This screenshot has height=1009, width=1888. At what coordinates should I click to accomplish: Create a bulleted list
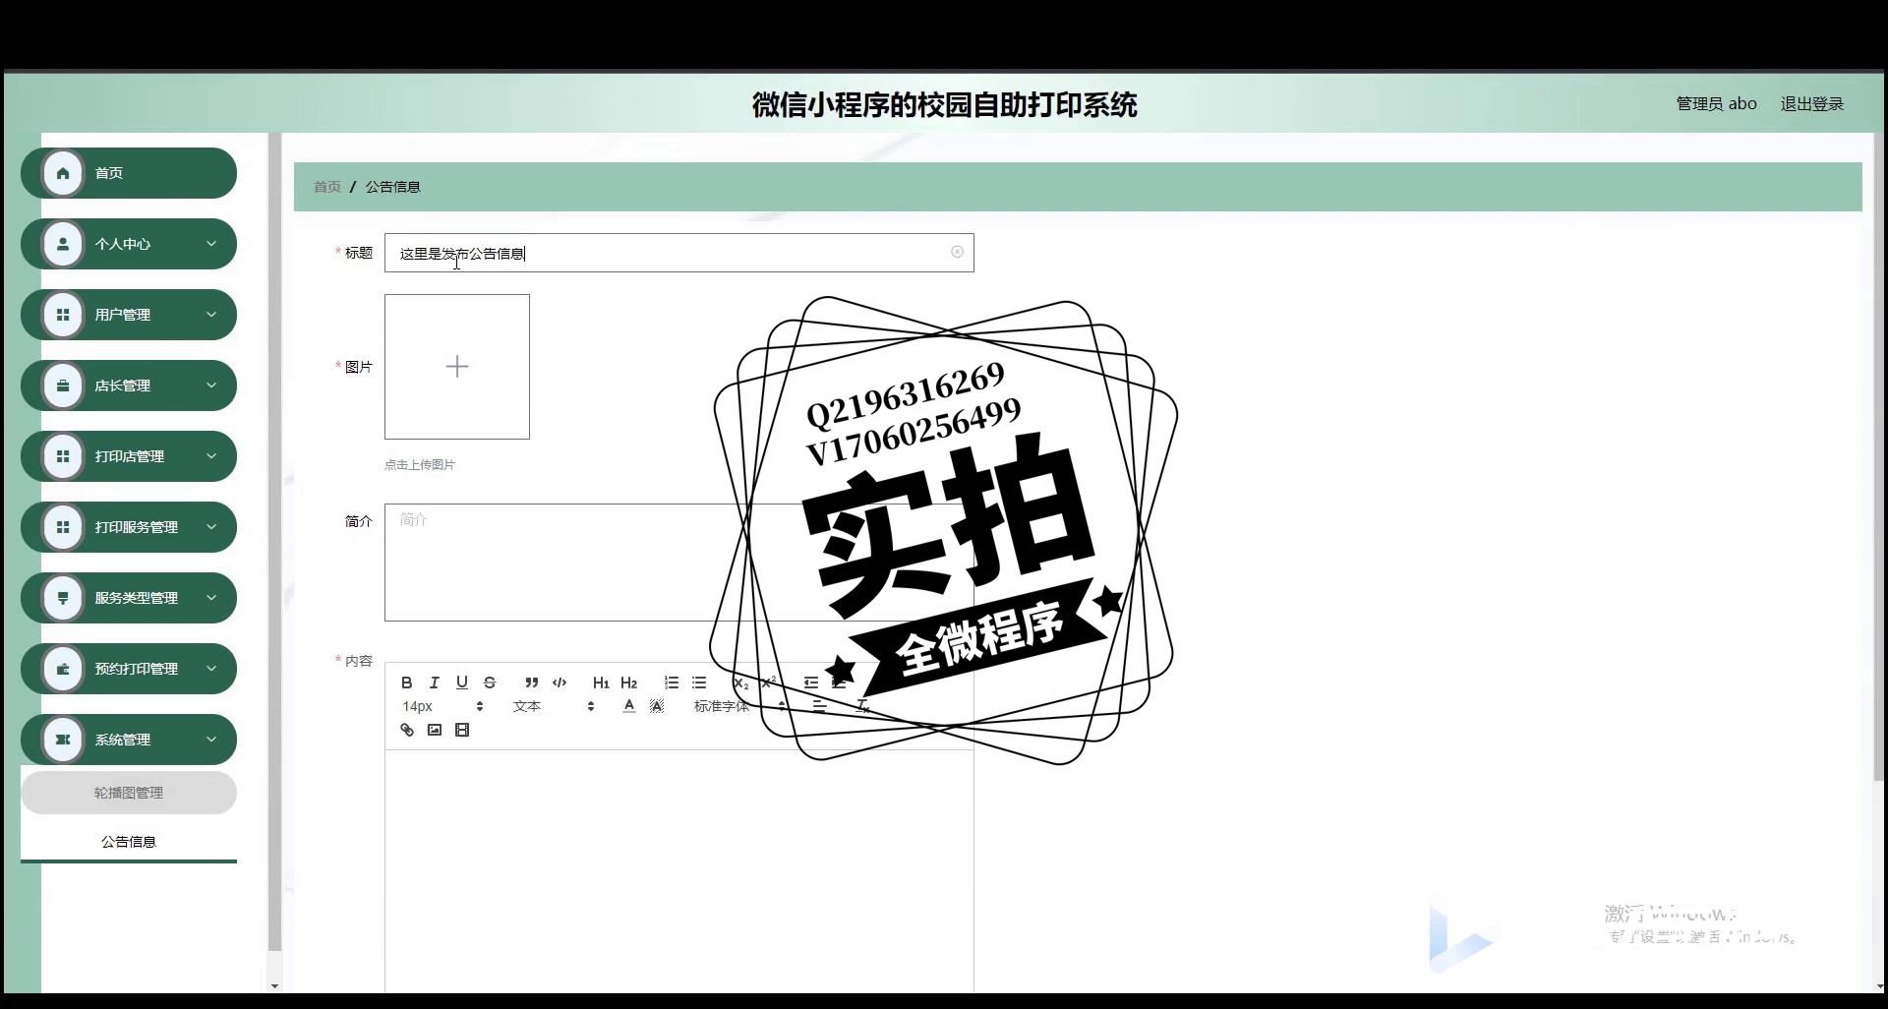pos(699,683)
